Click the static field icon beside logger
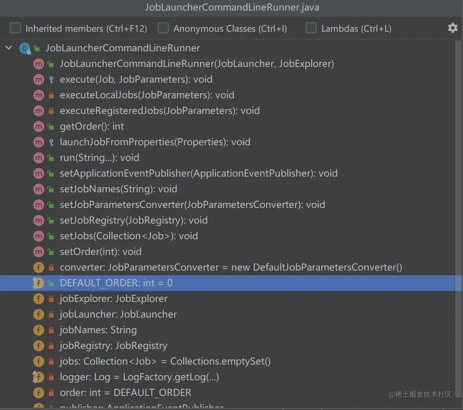The width and height of the screenshot is (463, 410). click(38, 377)
